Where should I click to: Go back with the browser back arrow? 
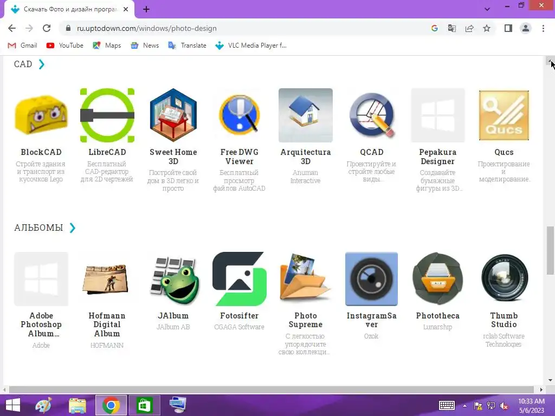[x=12, y=28]
